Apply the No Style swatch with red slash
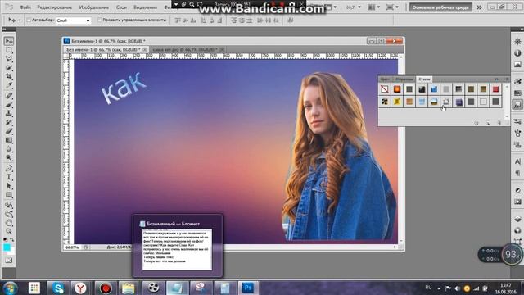 [x=385, y=89]
